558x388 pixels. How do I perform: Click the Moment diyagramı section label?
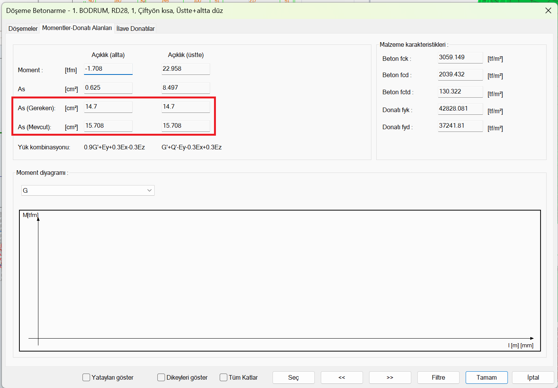click(42, 173)
